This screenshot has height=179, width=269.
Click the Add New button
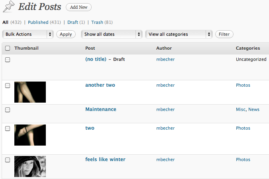(x=79, y=7)
